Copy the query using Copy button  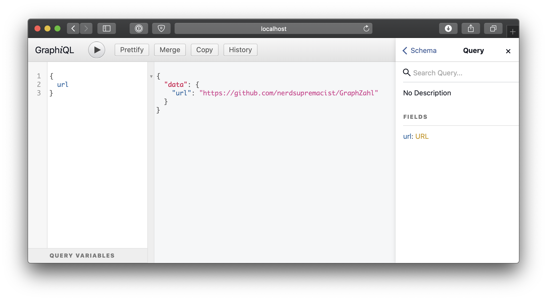point(204,50)
